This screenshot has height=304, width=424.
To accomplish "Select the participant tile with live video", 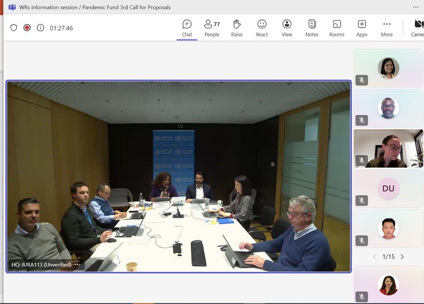I will click(388, 148).
